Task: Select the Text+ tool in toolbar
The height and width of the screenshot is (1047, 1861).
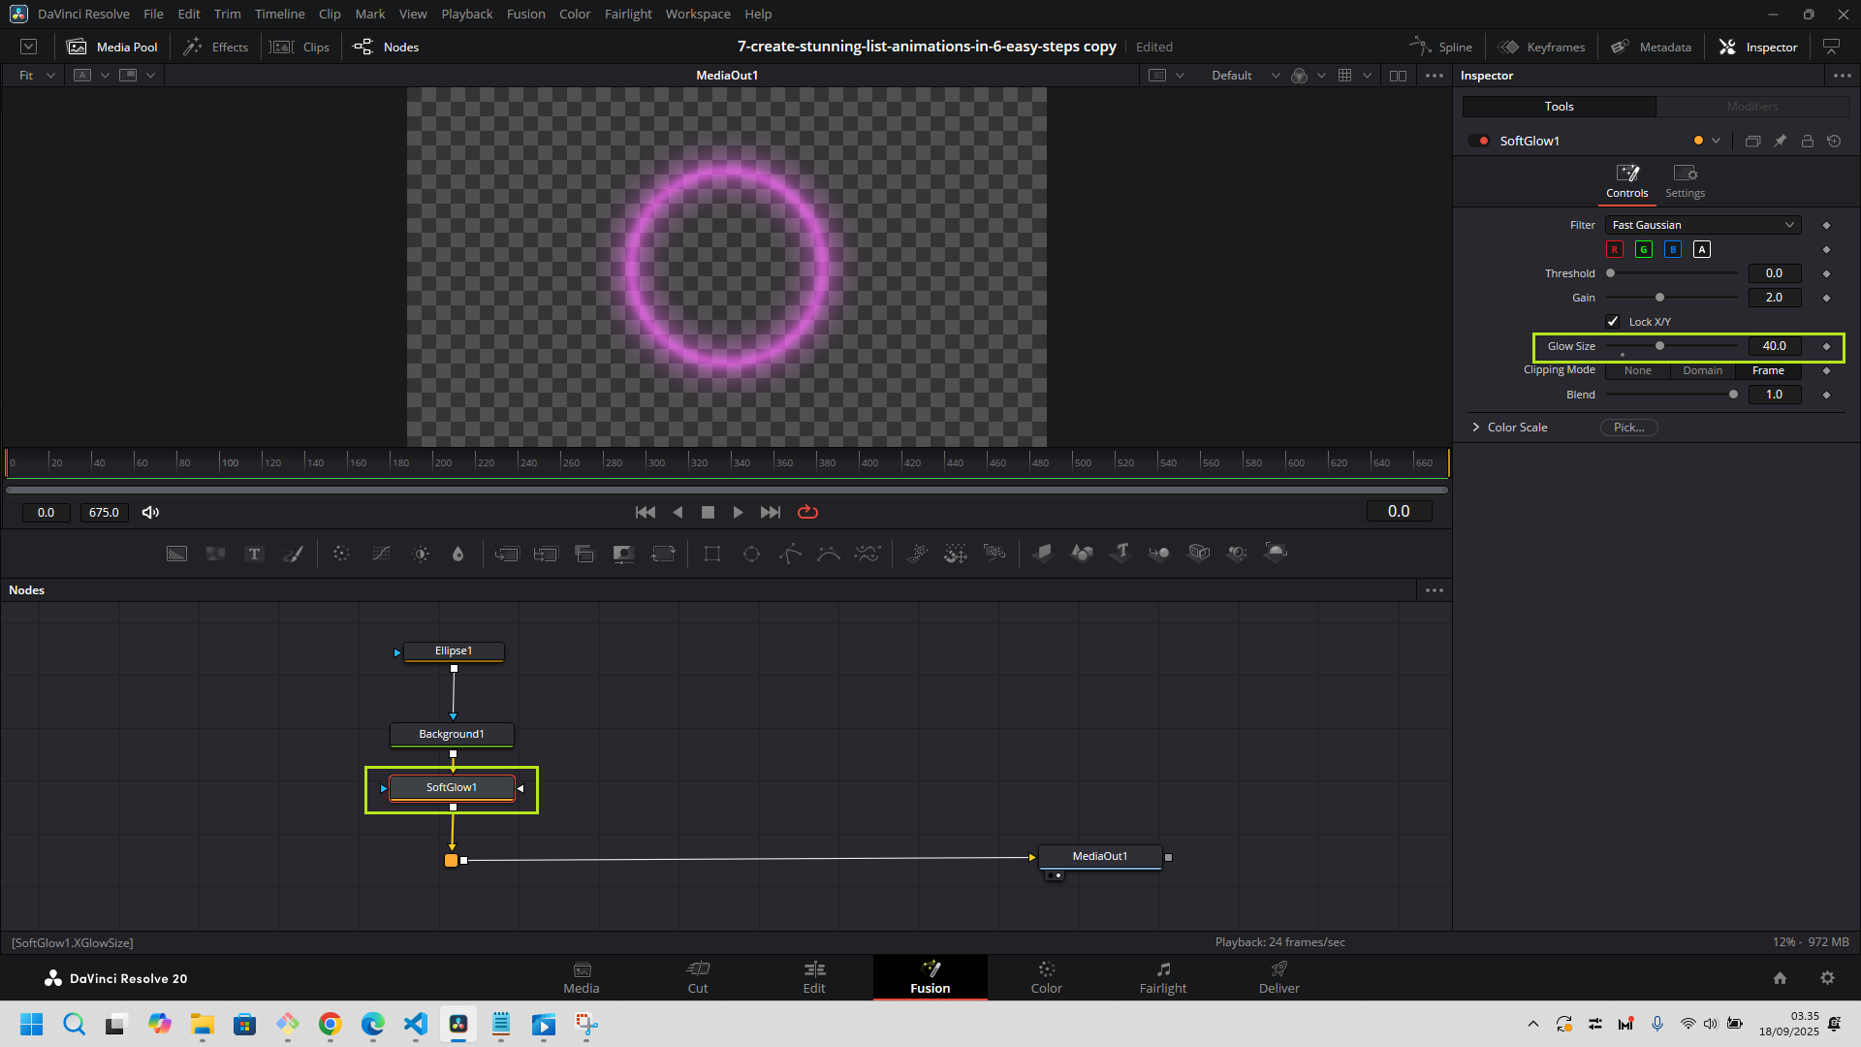Action: coord(254,554)
